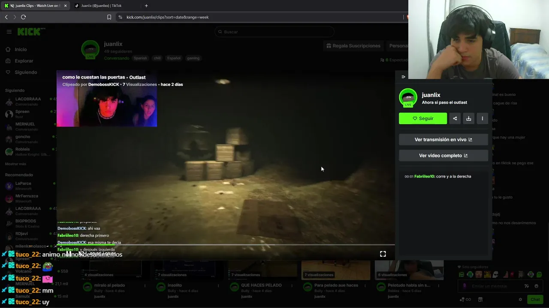This screenshot has width=549, height=308.
Task: Click DemobossKICK clipper name
Action: 103,85
